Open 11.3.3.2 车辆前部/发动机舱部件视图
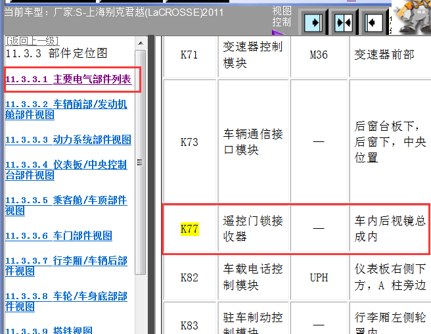The height and width of the screenshot is (334, 431). click(66, 109)
